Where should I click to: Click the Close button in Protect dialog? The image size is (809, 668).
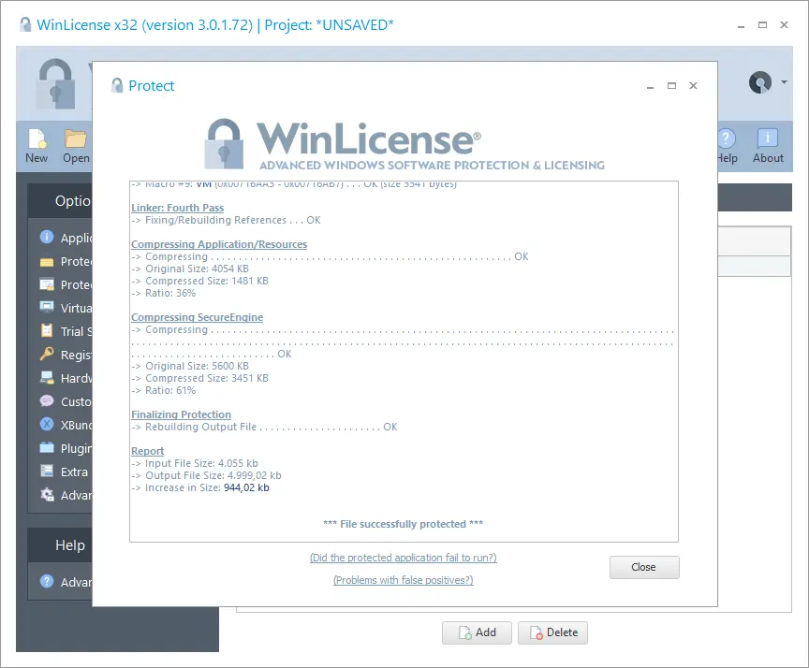pyautogui.click(x=644, y=567)
